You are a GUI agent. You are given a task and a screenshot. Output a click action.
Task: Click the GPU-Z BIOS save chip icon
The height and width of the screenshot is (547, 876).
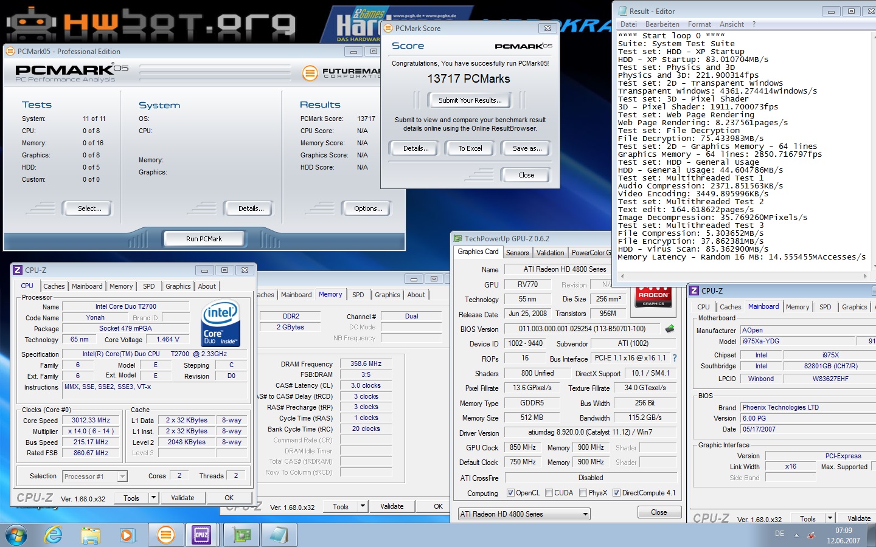tap(670, 329)
